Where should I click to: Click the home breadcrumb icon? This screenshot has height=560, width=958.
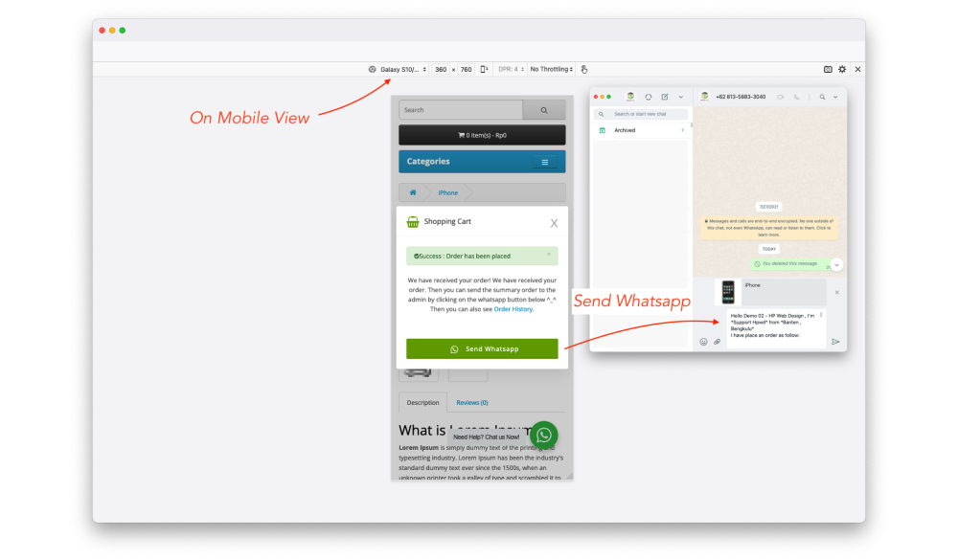(413, 192)
